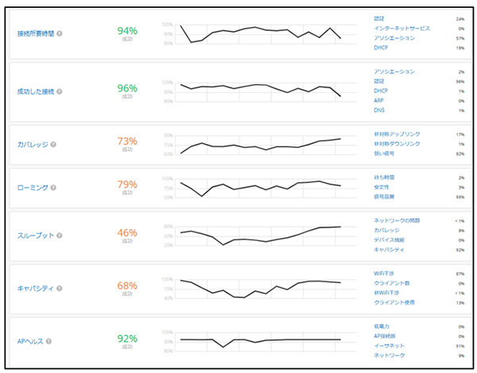The image size is (477, 373).
Task: Click help icon beside 成功した接続
Action: coord(60,91)
